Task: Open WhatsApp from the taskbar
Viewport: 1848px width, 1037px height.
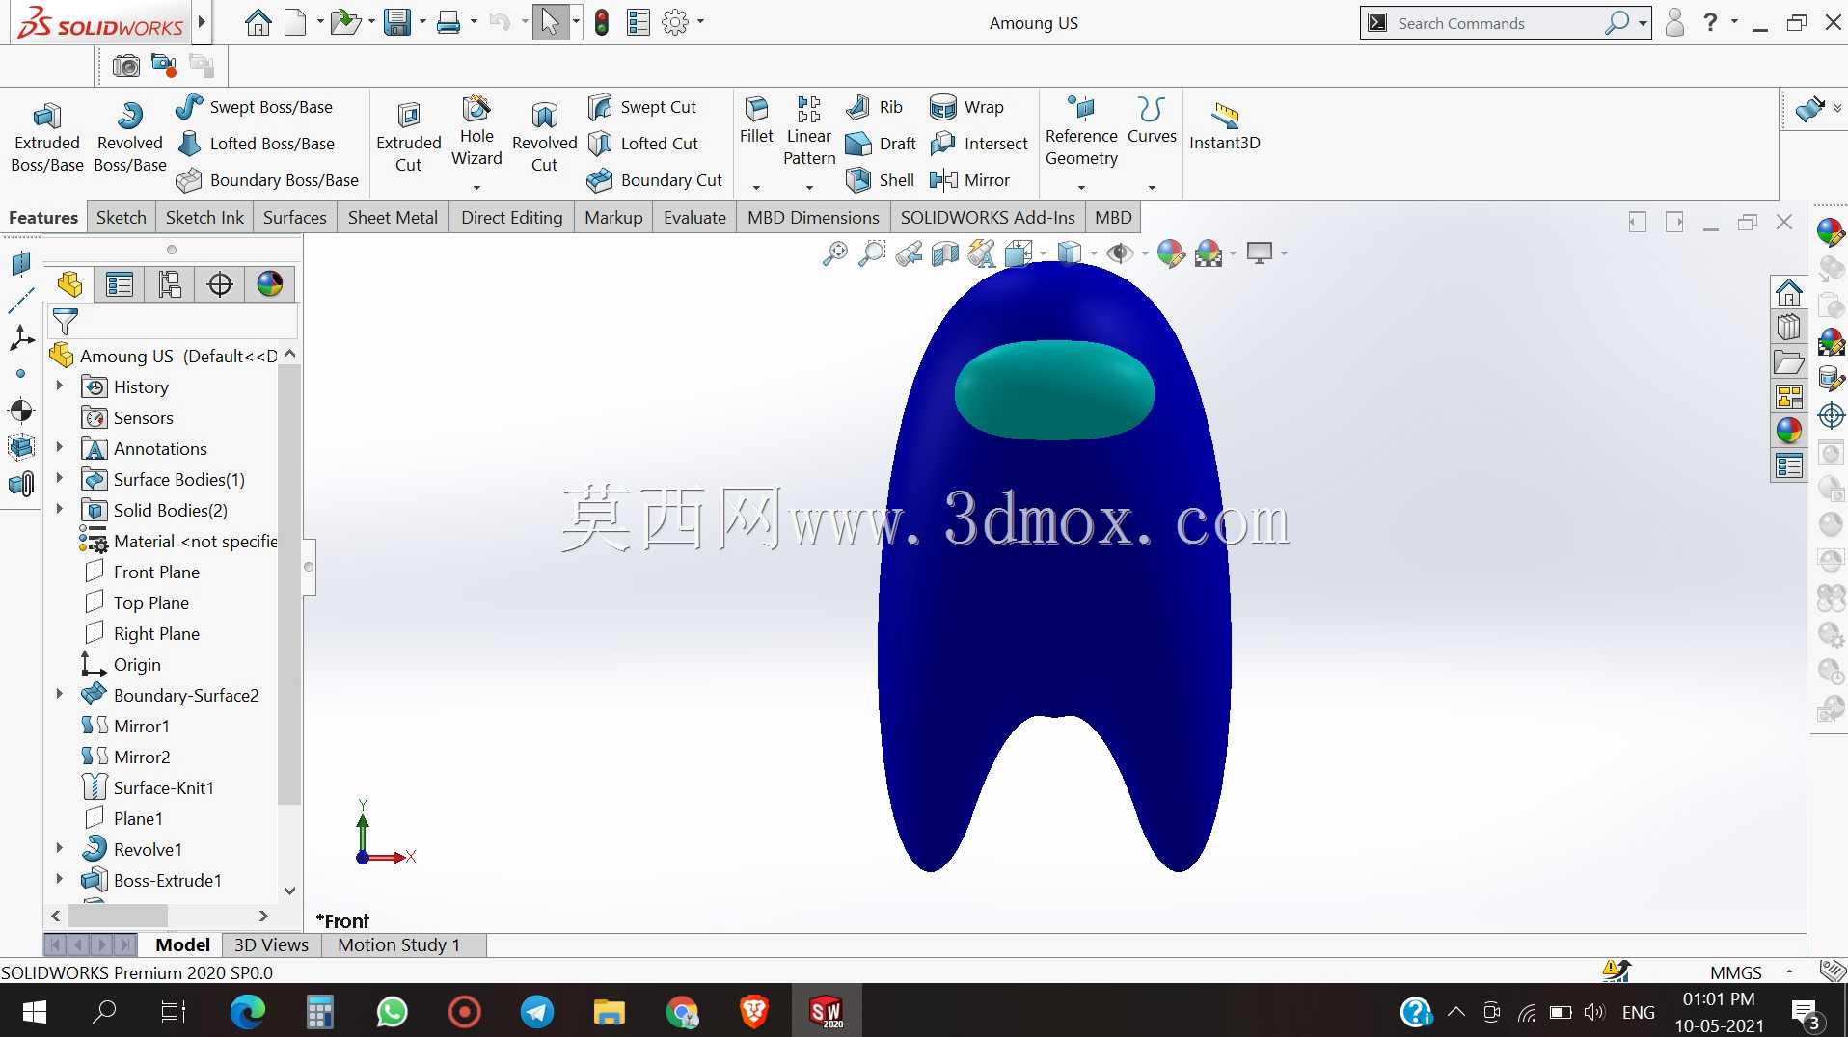Action: pos(392,1011)
